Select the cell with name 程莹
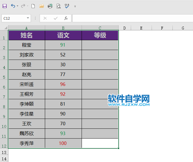The height and width of the screenshot is (162, 193). [x=27, y=45]
